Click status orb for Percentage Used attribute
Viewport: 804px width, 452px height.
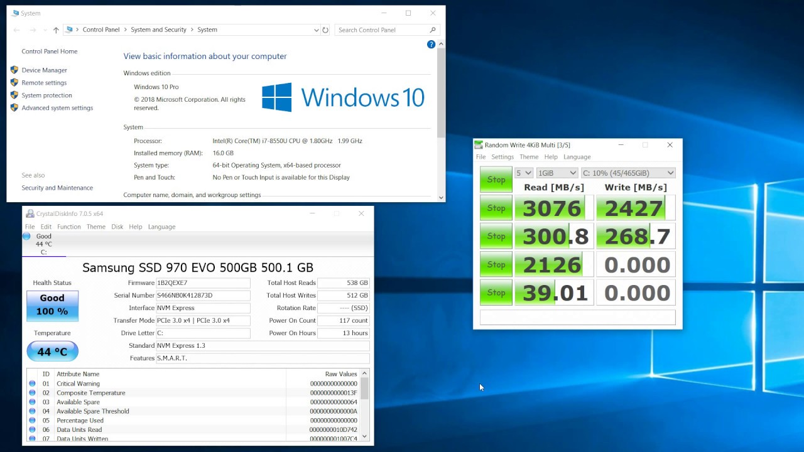(32, 421)
